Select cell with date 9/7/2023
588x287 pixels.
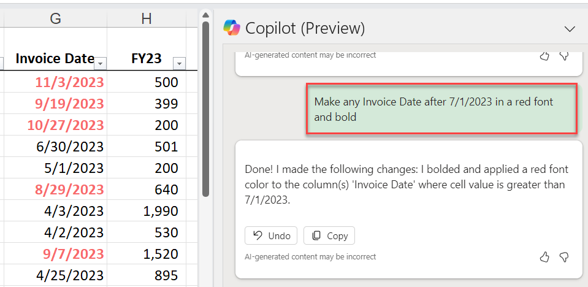(x=55, y=254)
